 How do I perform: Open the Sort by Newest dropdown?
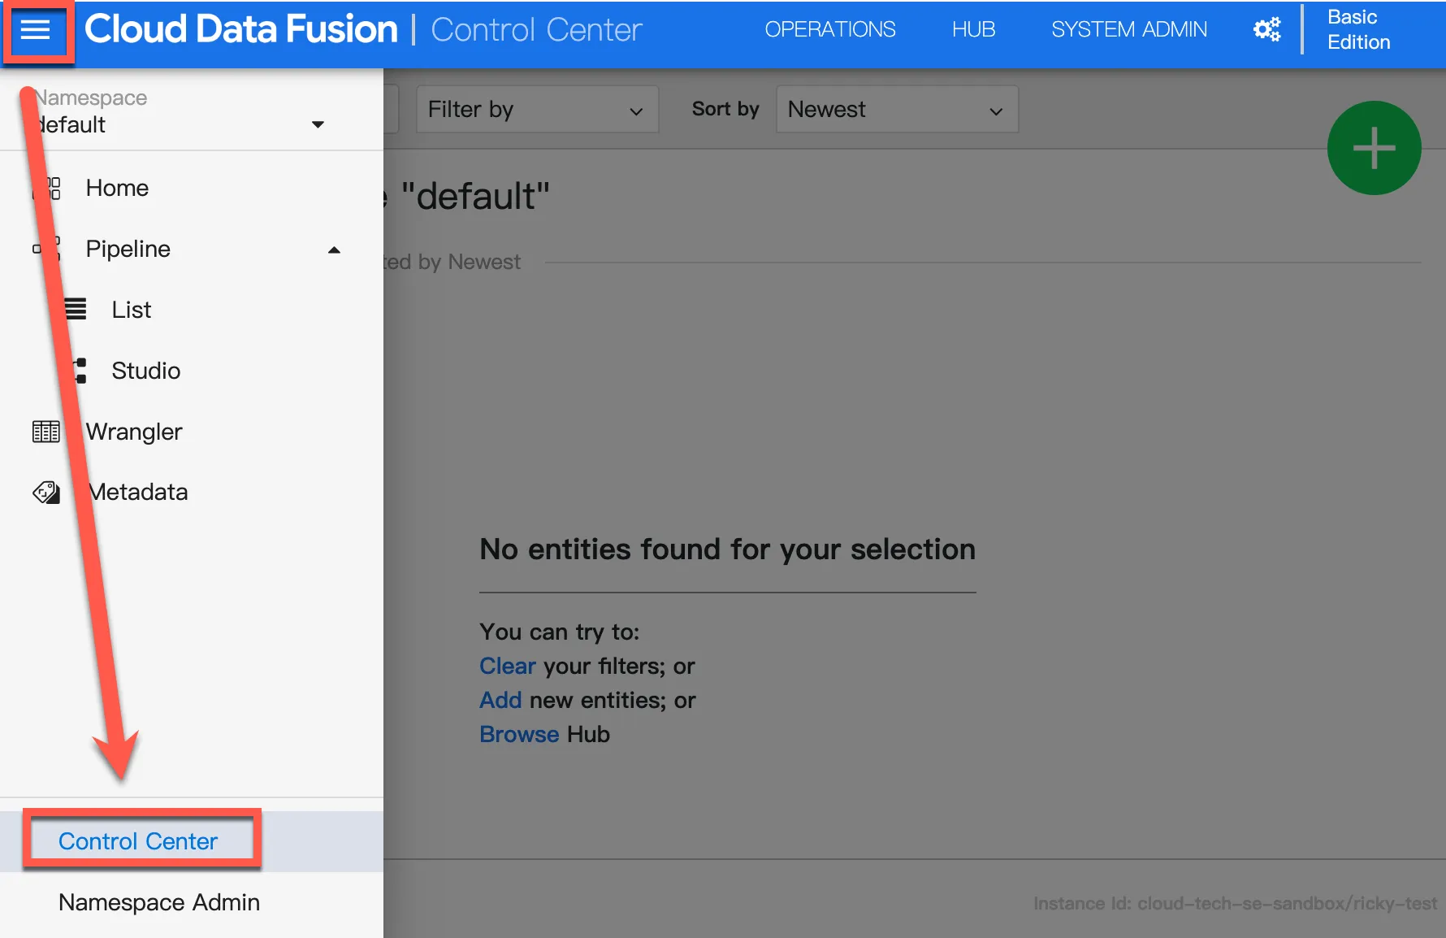897,110
